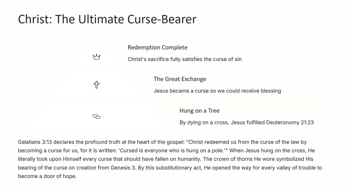Select the cross icon in the middle tier

click(97, 85)
